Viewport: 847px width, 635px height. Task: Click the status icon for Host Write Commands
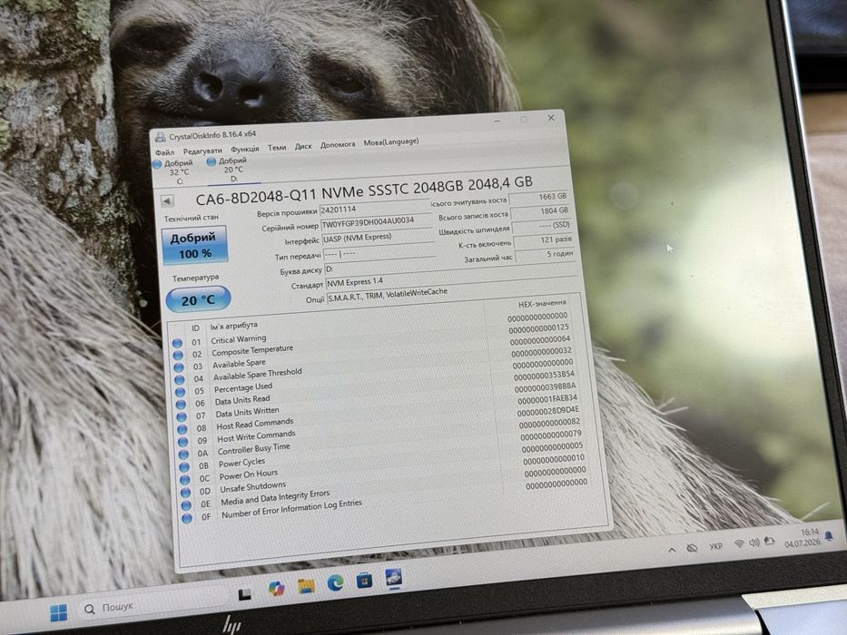(183, 442)
